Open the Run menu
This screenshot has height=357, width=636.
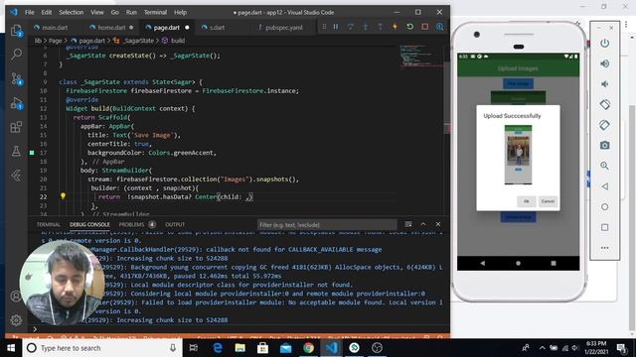point(131,12)
